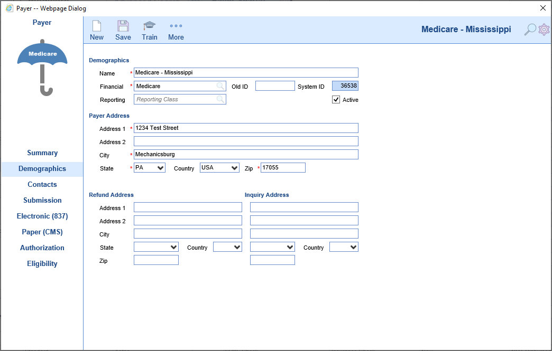
Task: Open the Payer Address State dropdown
Action: click(150, 168)
